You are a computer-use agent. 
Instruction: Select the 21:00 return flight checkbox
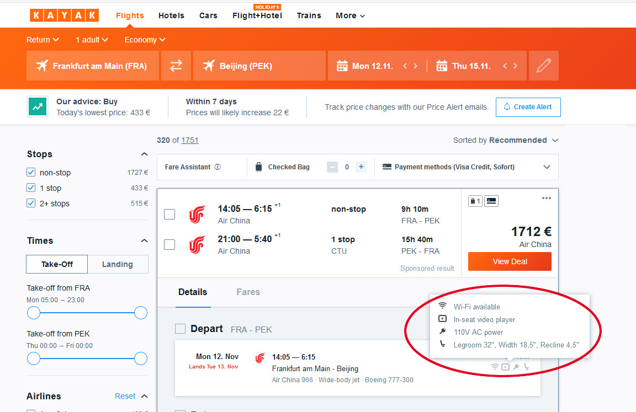click(169, 245)
